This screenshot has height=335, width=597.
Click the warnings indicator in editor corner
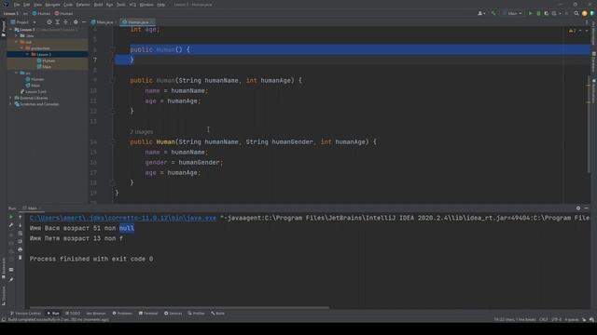(x=573, y=31)
